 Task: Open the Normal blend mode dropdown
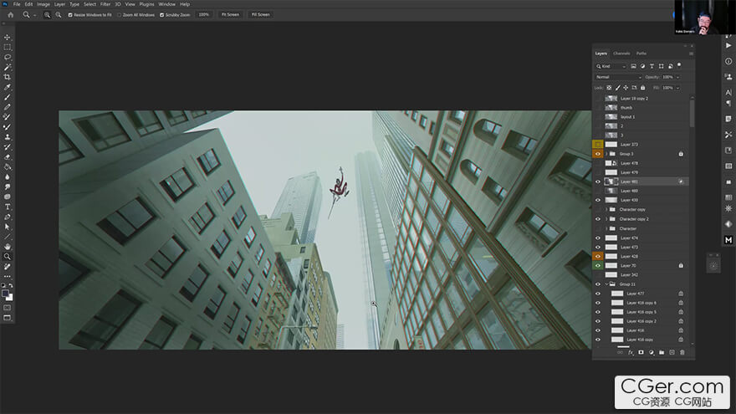point(618,77)
